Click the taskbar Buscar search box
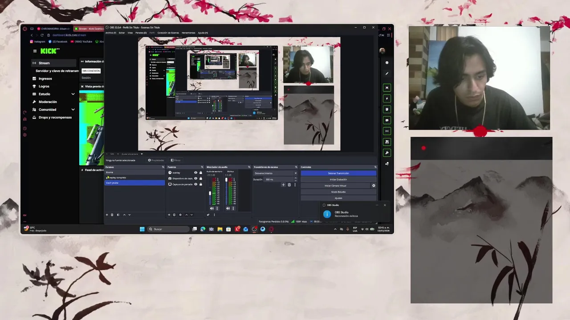The width and height of the screenshot is (570, 320). [x=168, y=229]
